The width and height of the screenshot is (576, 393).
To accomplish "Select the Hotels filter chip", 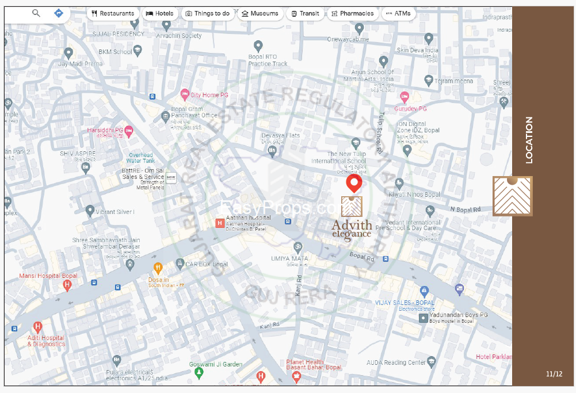I will (160, 13).
